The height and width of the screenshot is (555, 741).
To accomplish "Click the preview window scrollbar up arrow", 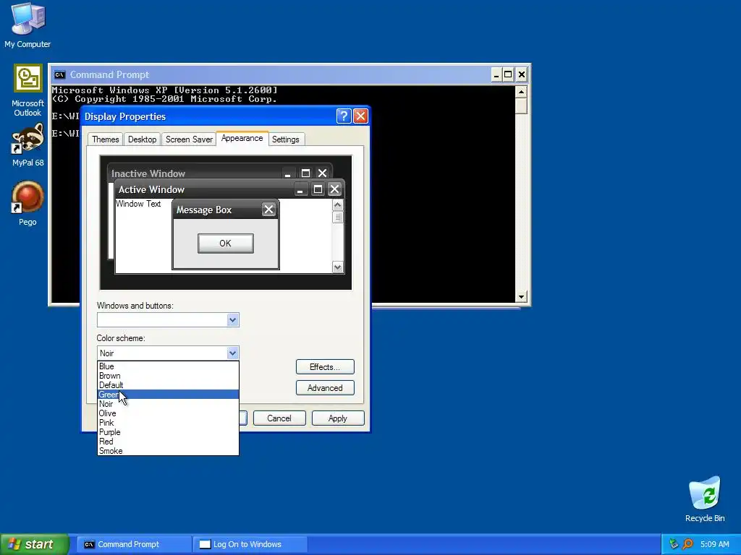I will 337,205.
